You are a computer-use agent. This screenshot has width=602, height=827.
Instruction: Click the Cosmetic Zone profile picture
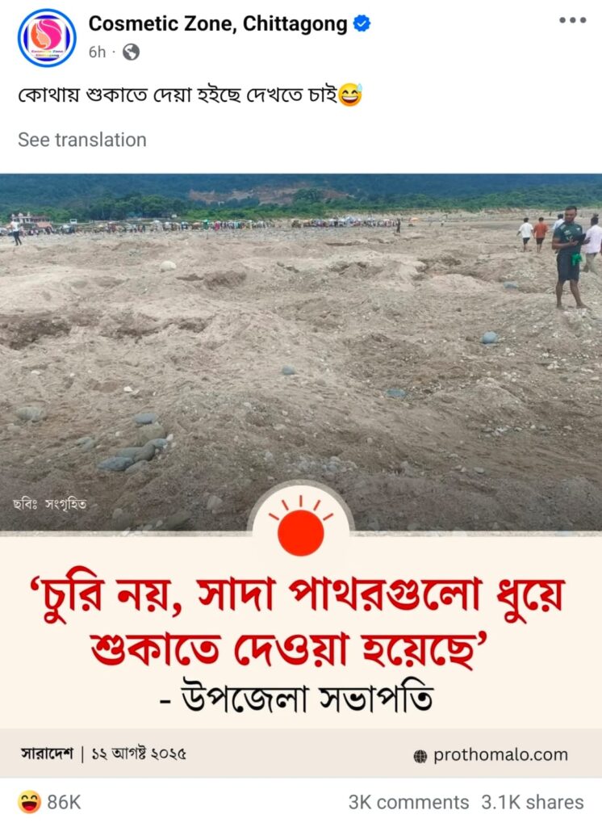tap(47, 38)
